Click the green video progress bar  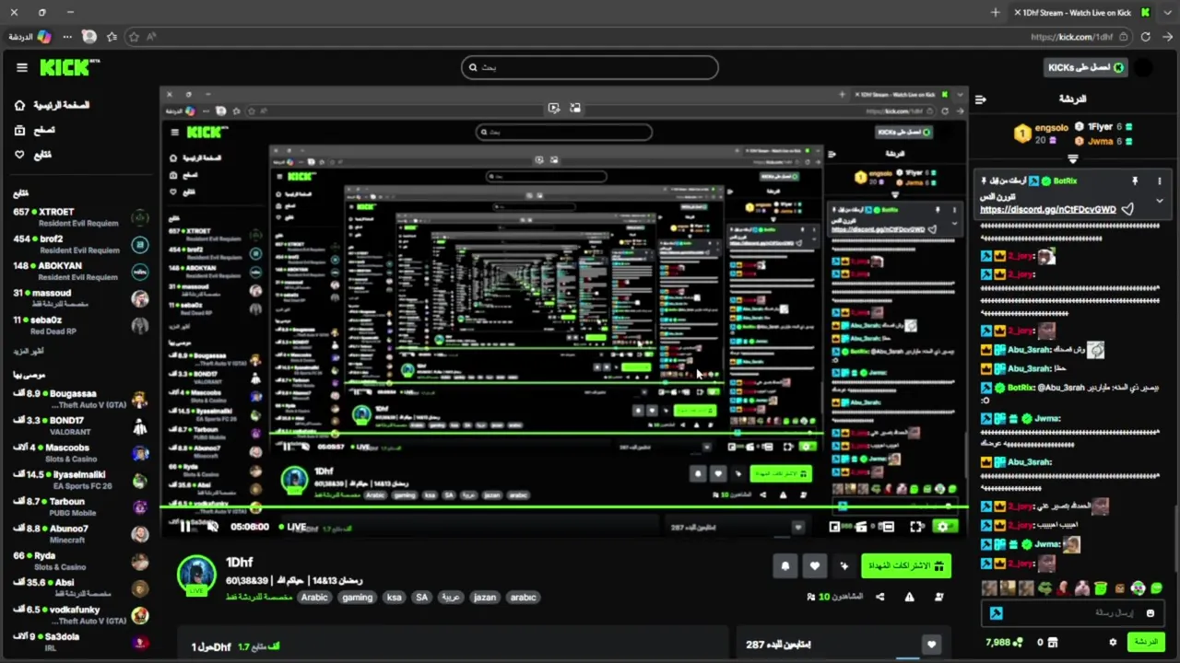564,507
